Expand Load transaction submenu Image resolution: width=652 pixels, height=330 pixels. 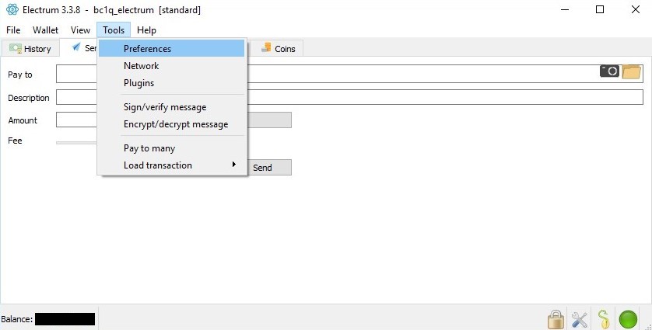click(x=171, y=165)
